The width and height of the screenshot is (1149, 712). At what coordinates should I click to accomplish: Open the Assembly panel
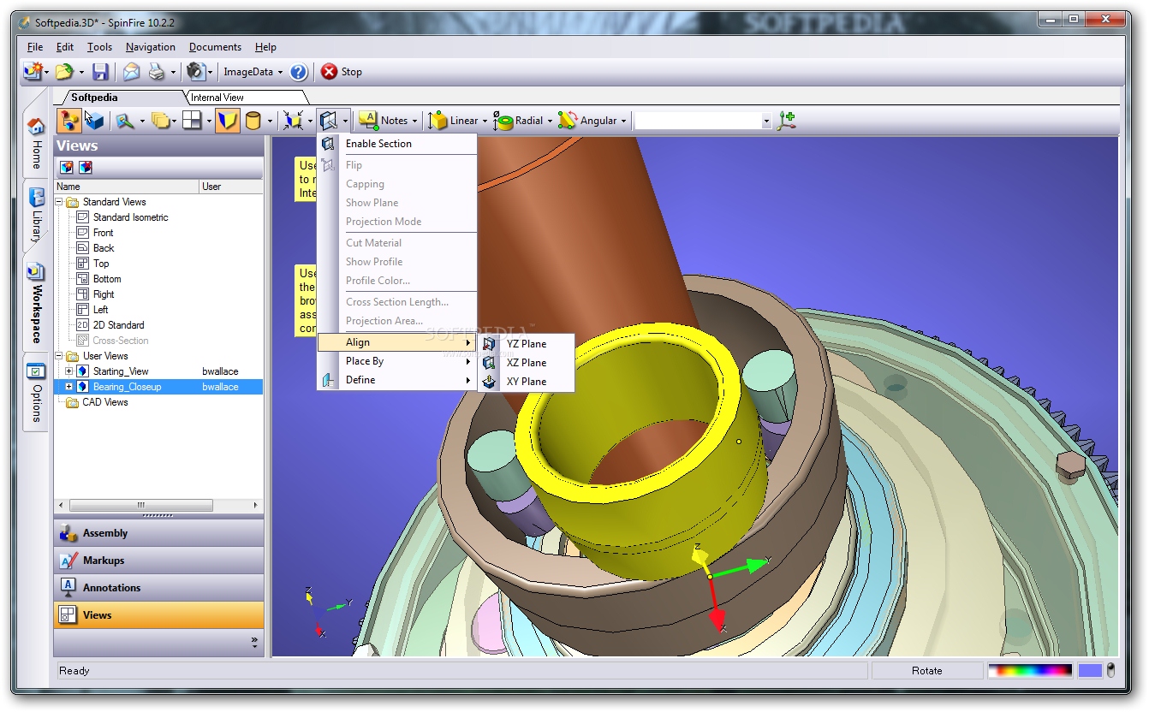pos(159,533)
